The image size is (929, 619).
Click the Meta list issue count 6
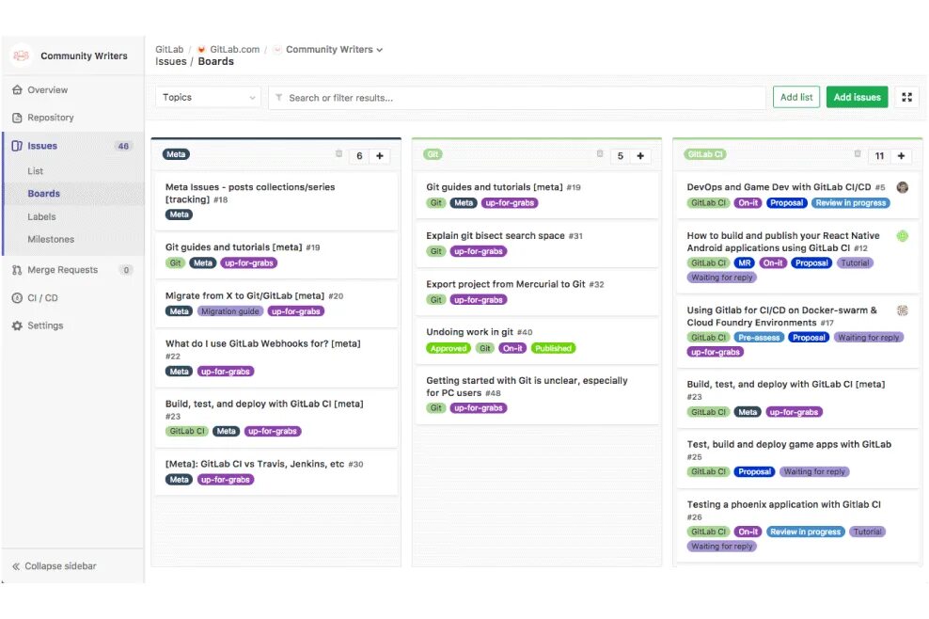(x=359, y=156)
